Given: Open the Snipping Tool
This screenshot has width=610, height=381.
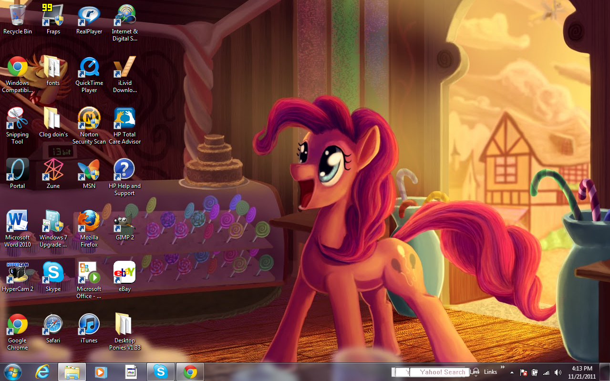Looking at the screenshot, I should pyautogui.click(x=17, y=118).
